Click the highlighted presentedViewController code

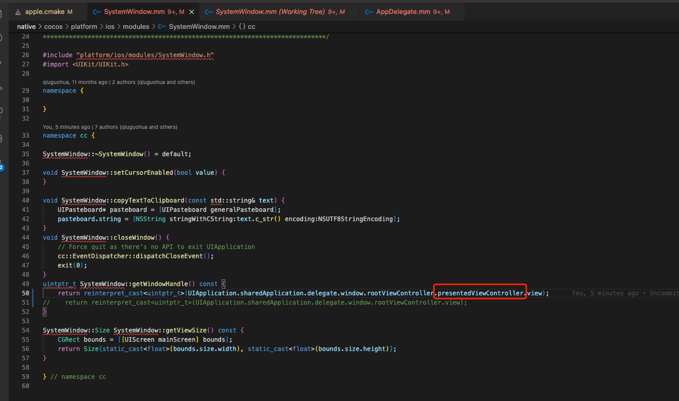pyautogui.click(x=479, y=293)
